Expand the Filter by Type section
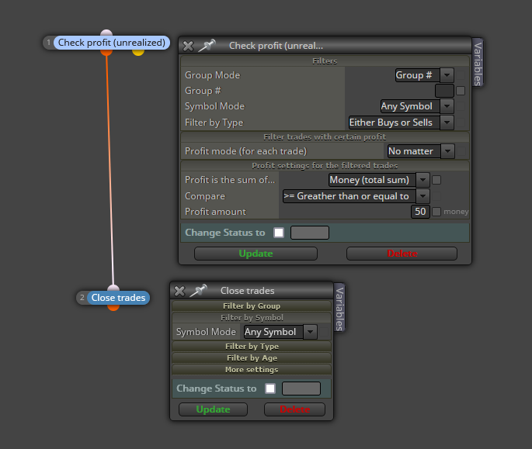 tap(252, 347)
